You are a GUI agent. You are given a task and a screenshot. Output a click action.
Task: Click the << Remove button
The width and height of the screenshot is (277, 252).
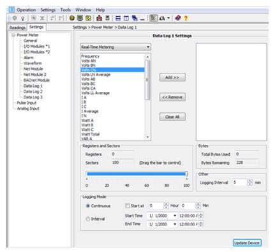(x=172, y=97)
